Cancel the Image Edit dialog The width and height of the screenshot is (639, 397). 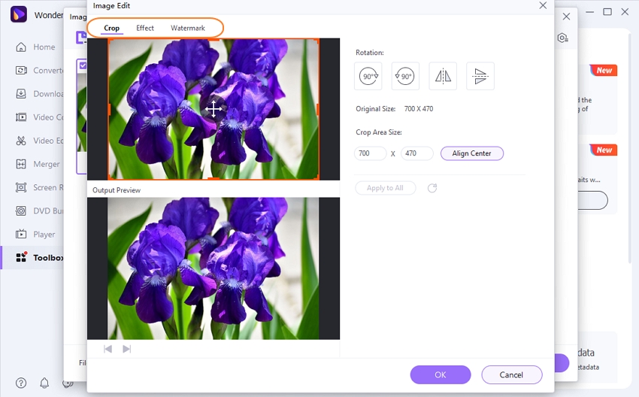pyautogui.click(x=511, y=374)
